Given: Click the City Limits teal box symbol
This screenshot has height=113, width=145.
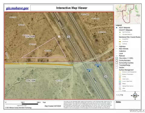Looking at the screenshot, I should tap(117, 58).
